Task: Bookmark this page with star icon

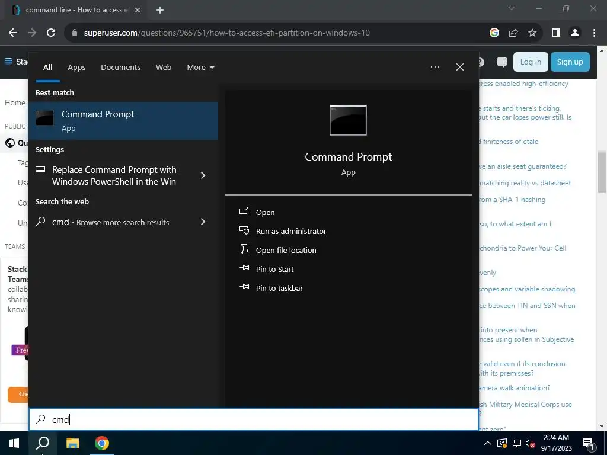Action: (x=532, y=33)
